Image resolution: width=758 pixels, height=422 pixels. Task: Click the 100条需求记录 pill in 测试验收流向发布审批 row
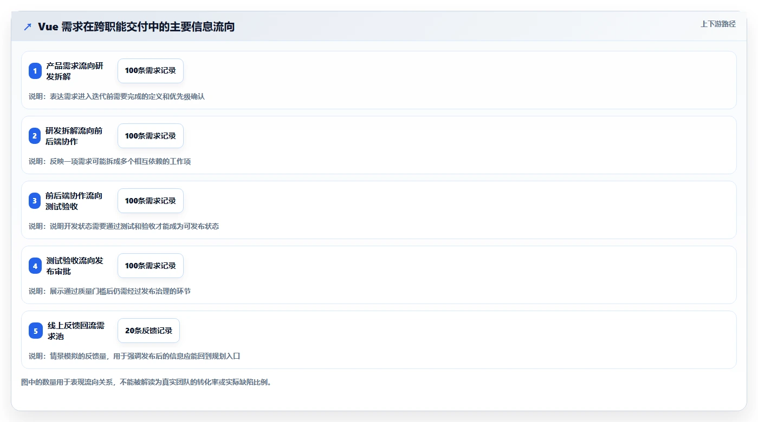(151, 266)
